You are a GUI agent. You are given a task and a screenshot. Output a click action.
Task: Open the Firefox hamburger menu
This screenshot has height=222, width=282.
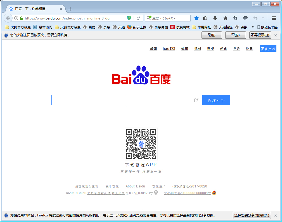(274, 18)
